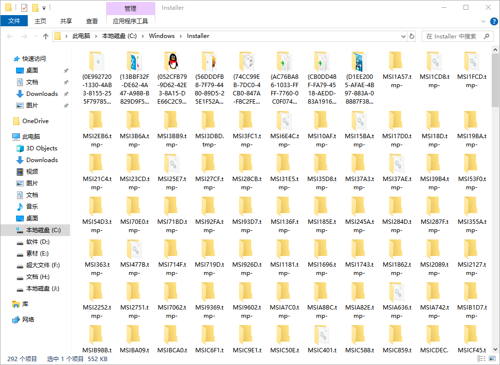Go up one level to Windows

point(46,36)
